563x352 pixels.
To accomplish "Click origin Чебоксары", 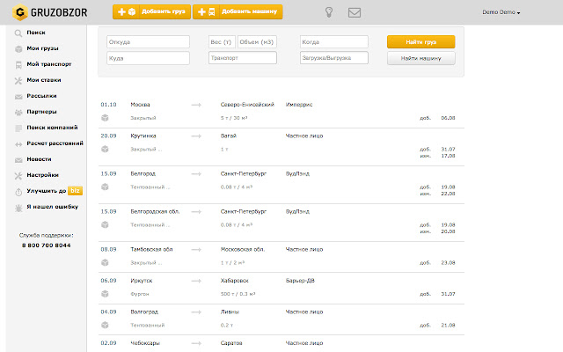I will (x=145, y=343).
